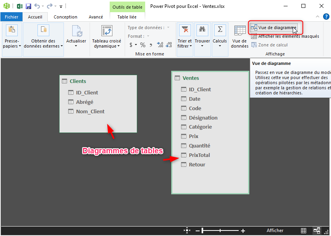Select the Nom_Client field

click(x=90, y=112)
